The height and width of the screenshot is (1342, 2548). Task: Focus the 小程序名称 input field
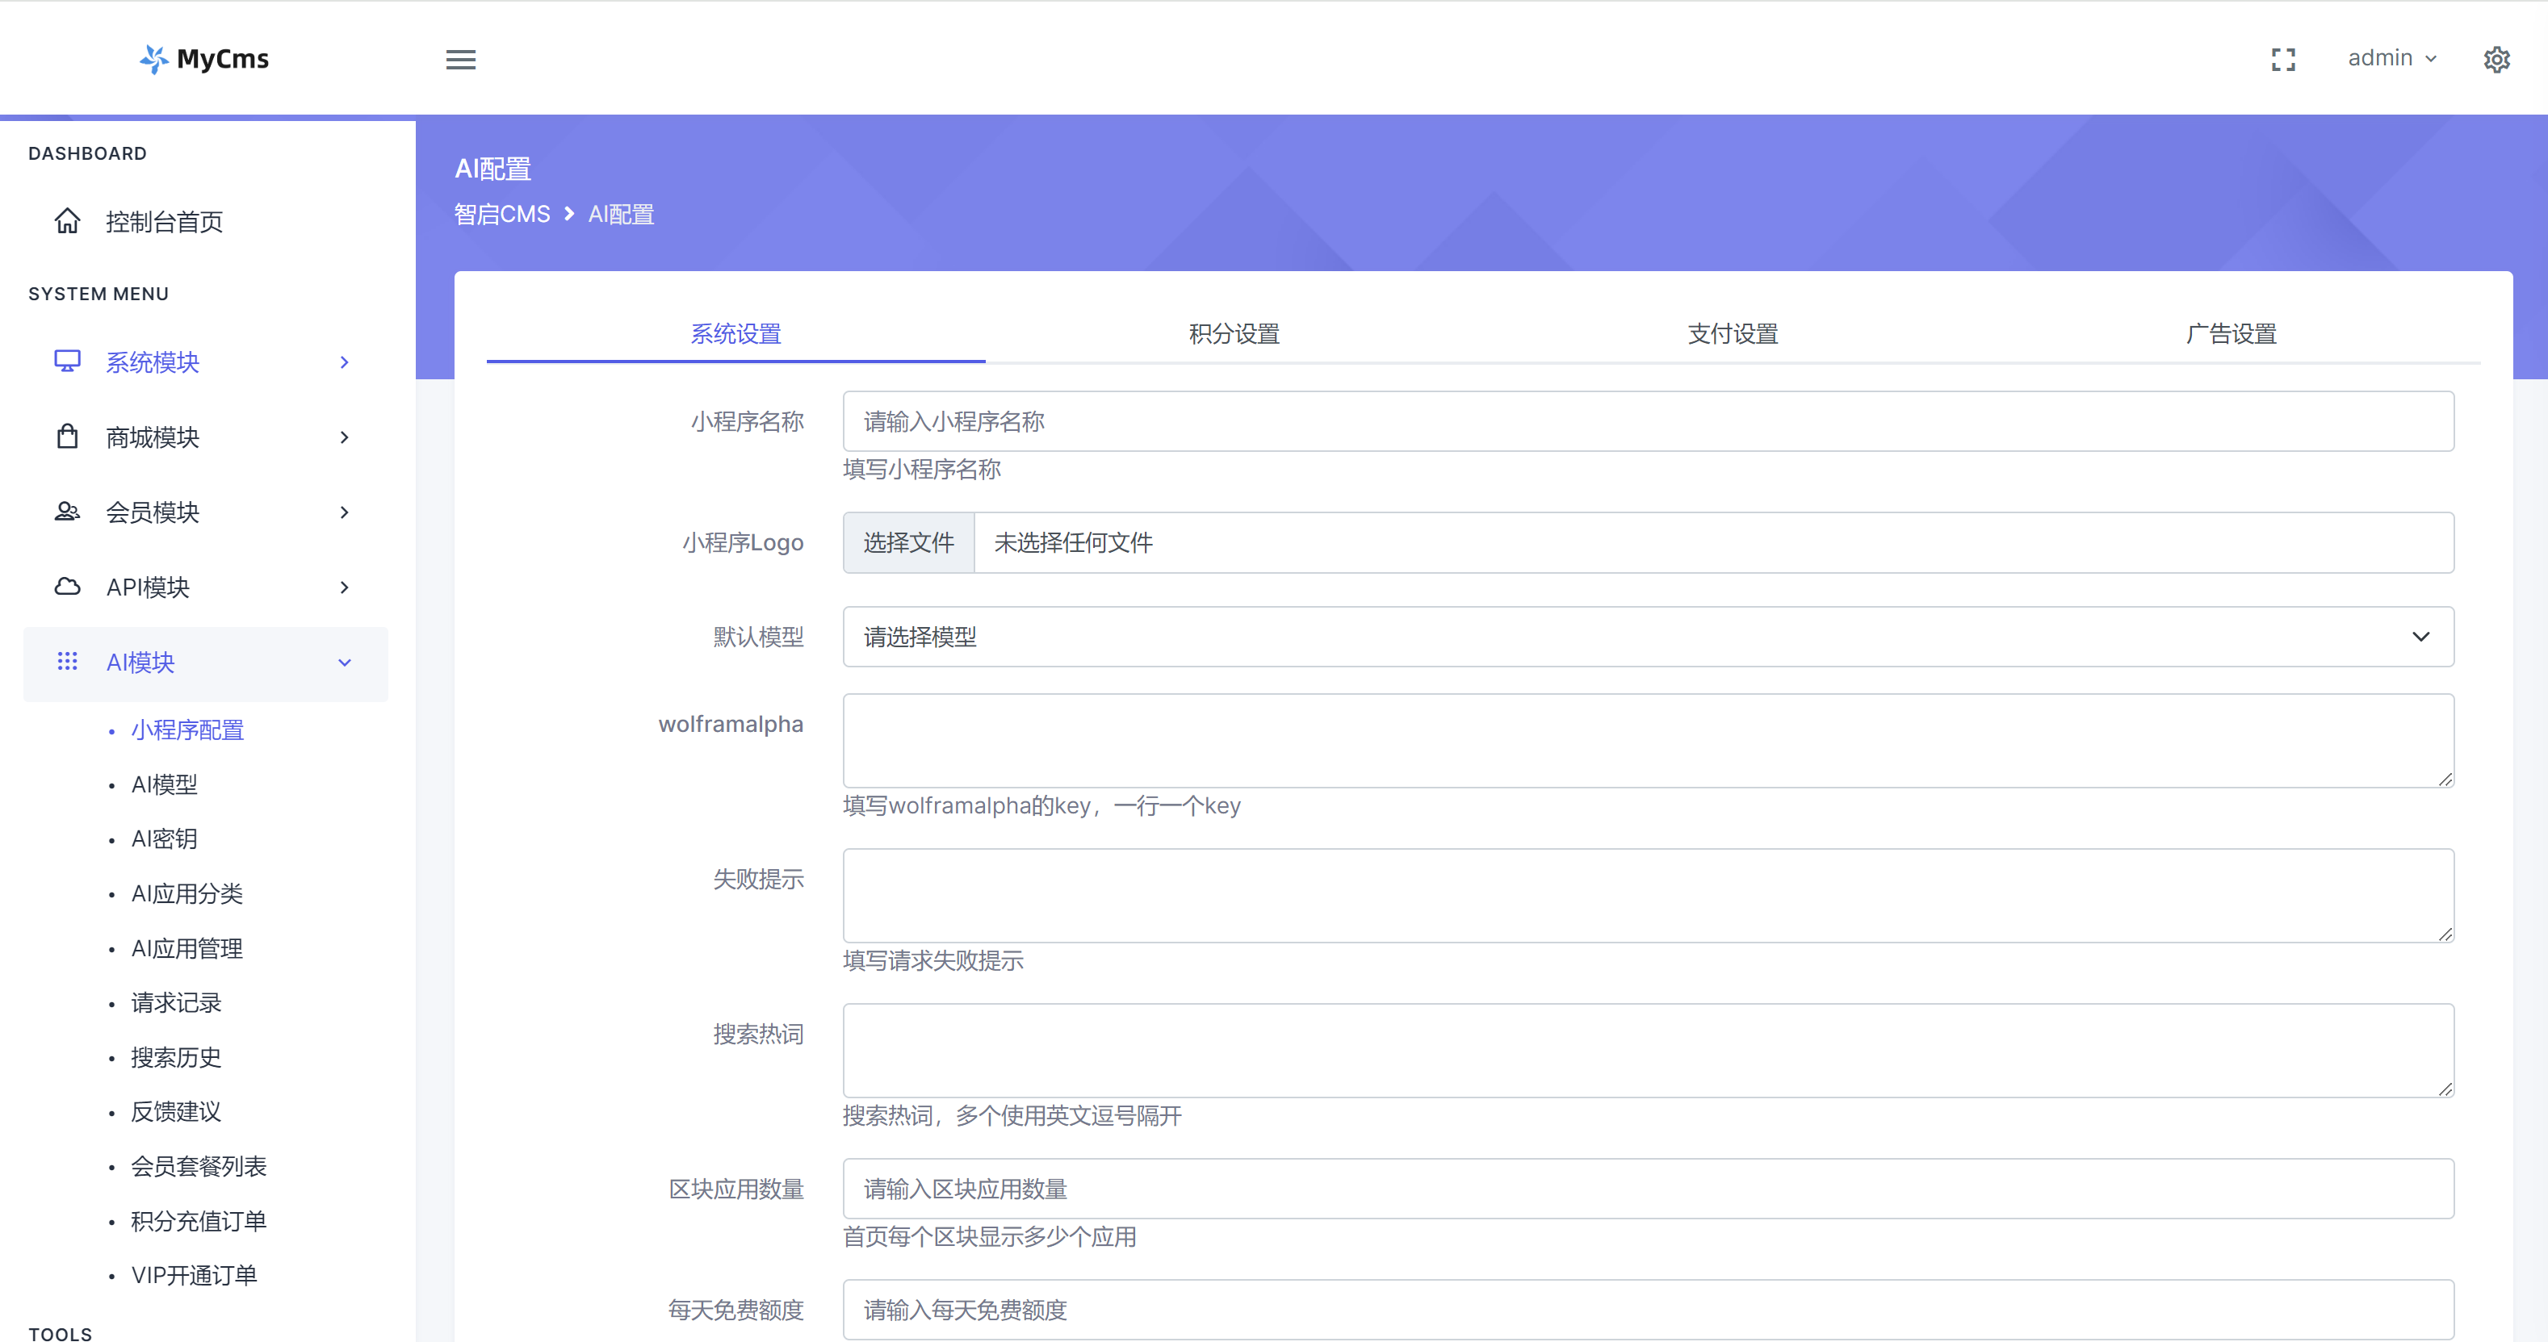click(1648, 421)
